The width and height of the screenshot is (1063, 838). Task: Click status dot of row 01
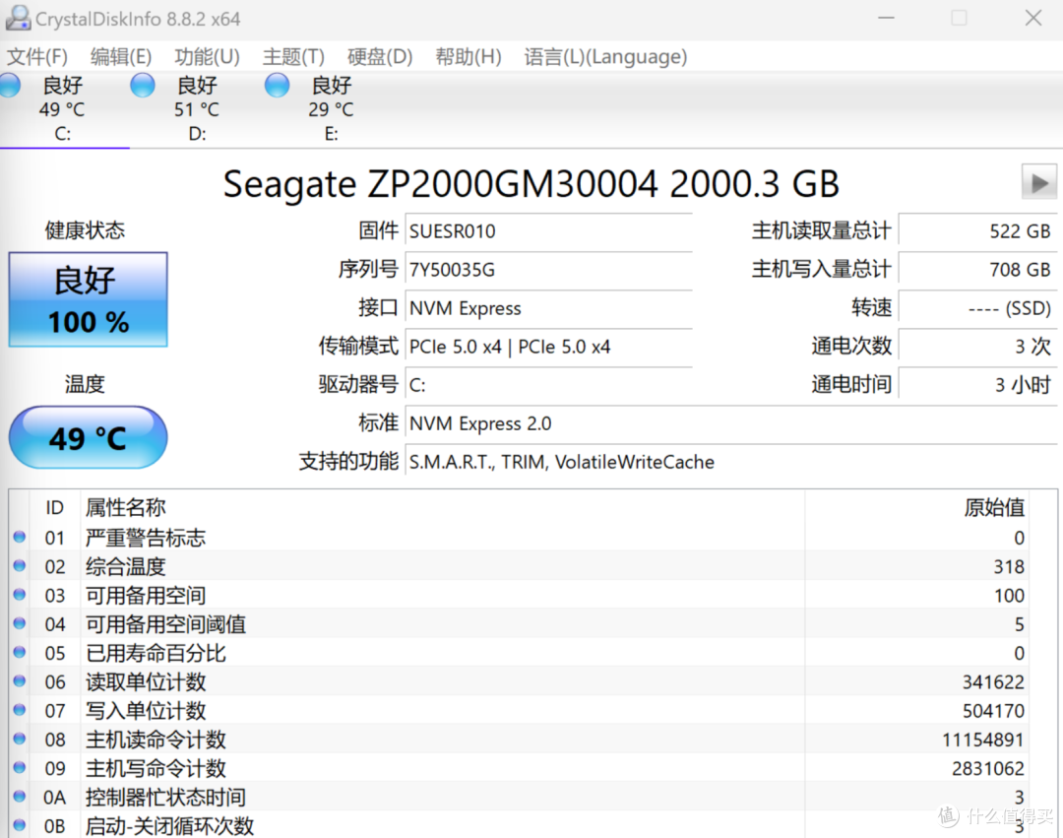tap(20, 537)
